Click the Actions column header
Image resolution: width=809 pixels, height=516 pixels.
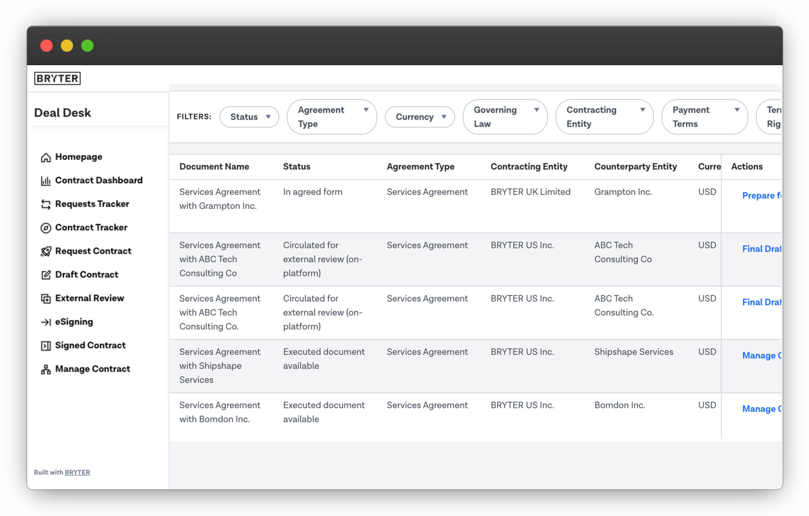pyautogui.click(x=747, y=166)
